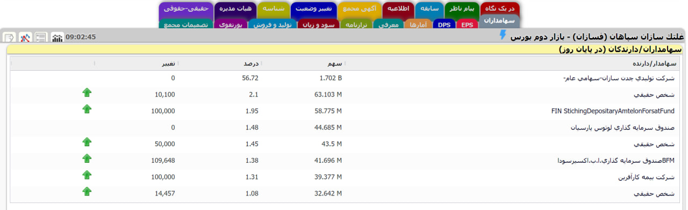688x210 pixels.
Task: Open the هیات مدیره tab
Action: click(x=235, y=9)
